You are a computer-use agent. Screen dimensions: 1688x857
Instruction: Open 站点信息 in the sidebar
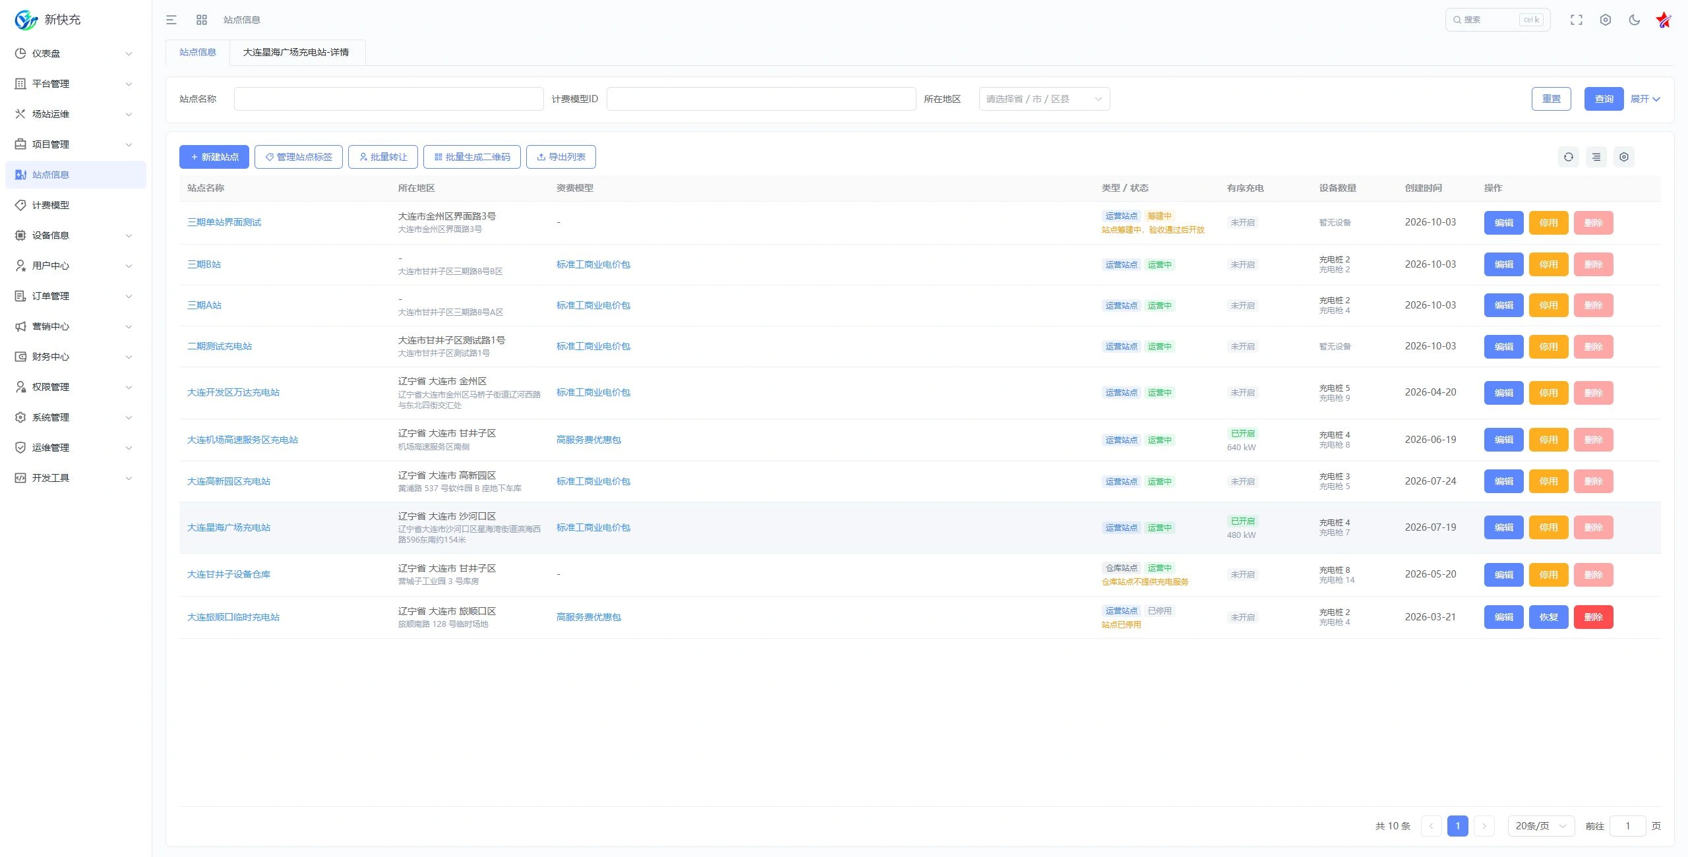click(x=76, y=175)
